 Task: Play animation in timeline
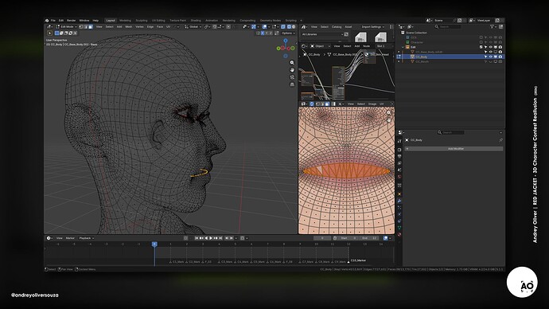211,238
